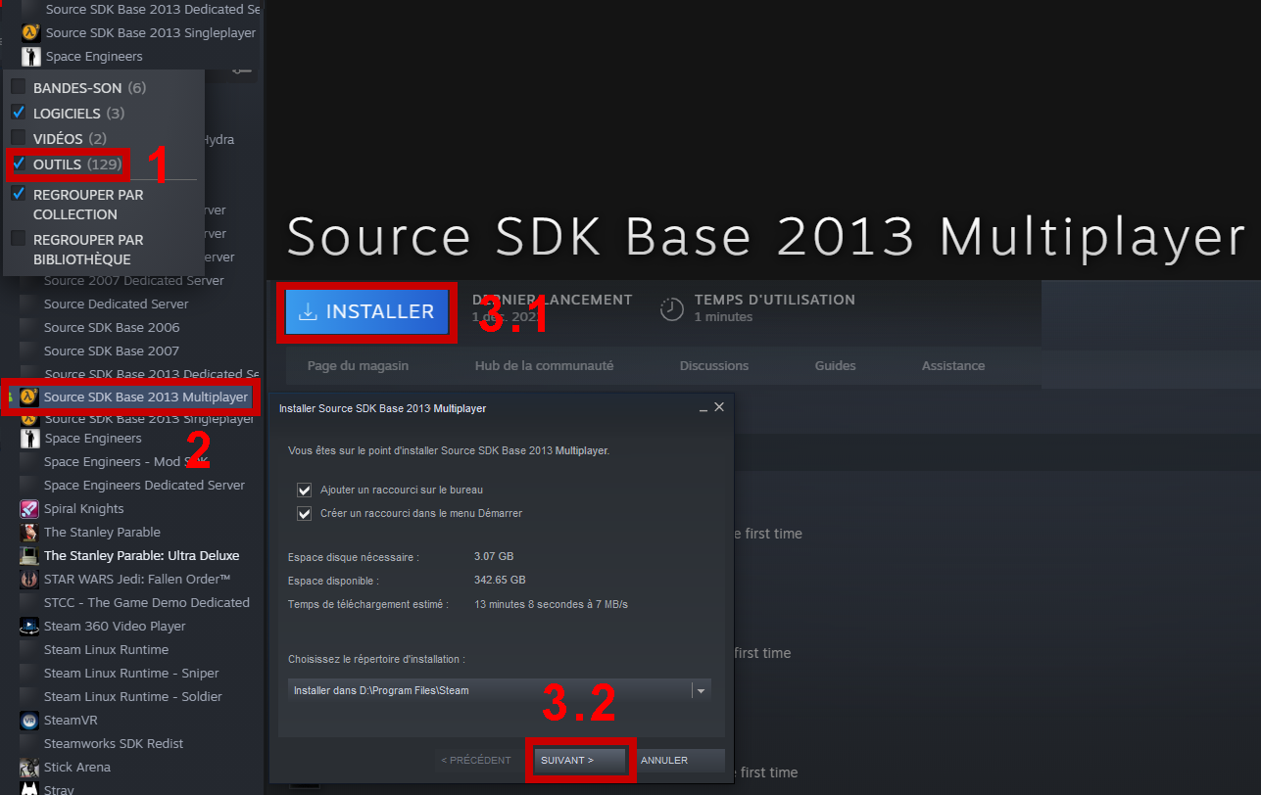Uncheck 'Ajouter un raccourci sur le bureau'
Screen dimensions: 1261x795
(304, 490)
